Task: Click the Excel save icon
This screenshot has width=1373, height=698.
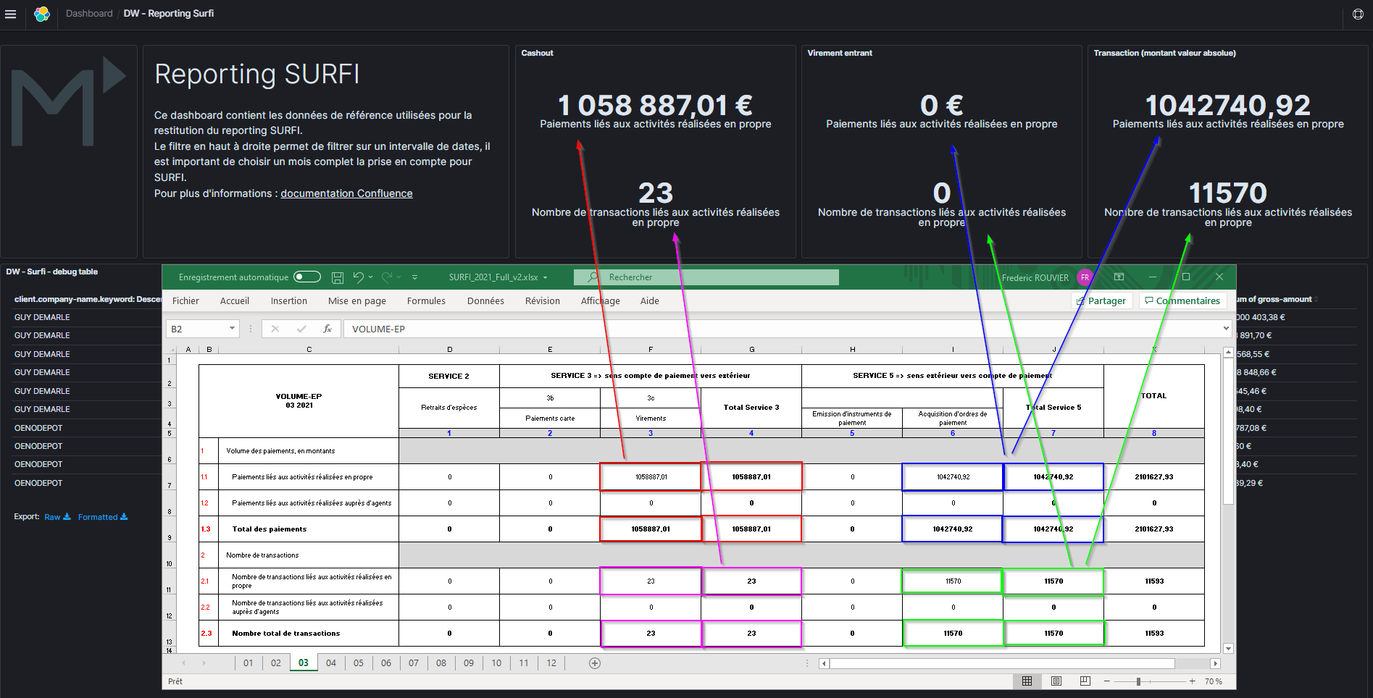Action: pyautogui.click(x=337, y=277)
